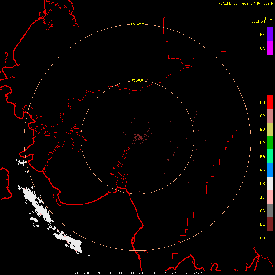Select the DS white legend swatch
Viewport: 275px width, 275px height.
(270, 183)
